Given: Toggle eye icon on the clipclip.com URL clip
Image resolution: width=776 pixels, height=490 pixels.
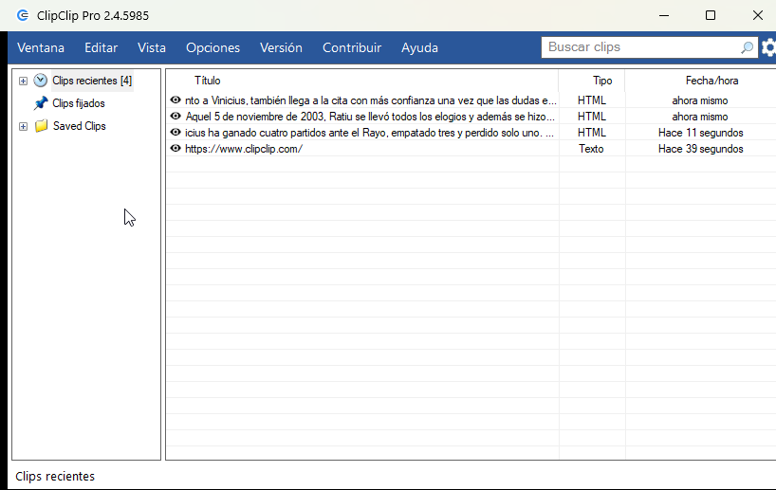Looking at the screenshot, I should 176,149.
